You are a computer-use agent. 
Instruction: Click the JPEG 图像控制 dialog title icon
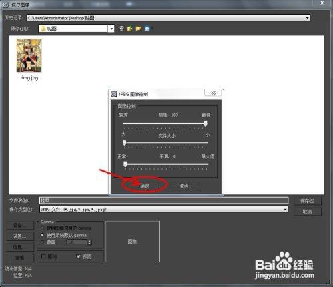click(x=114, y=94)
